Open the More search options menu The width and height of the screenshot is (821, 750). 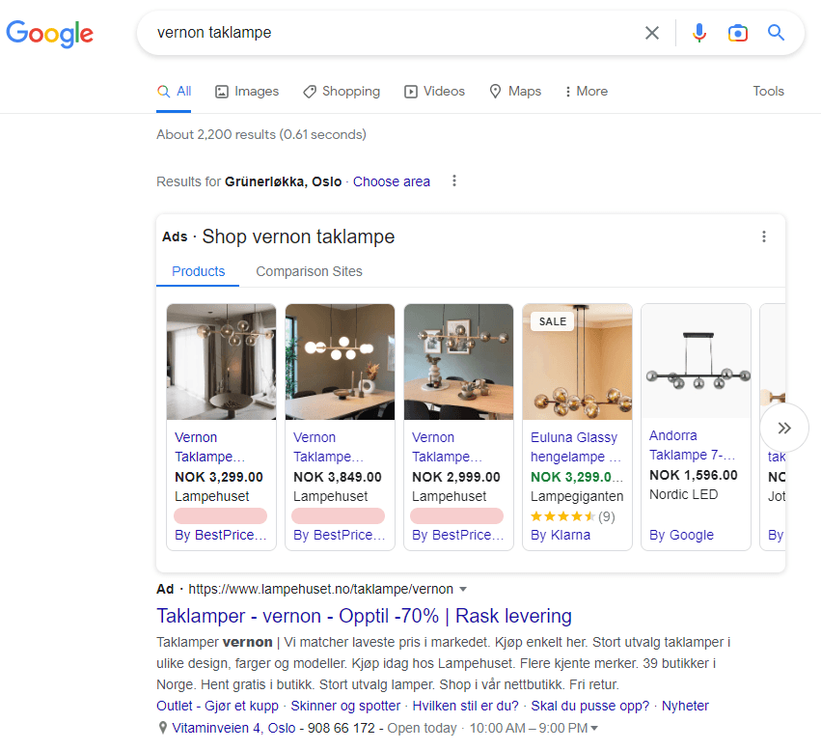pyautogui.click(x=587, y=92)
